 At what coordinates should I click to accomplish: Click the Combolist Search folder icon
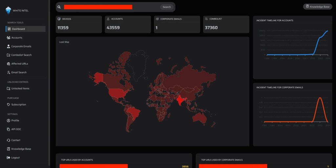[x=8, y=55]
